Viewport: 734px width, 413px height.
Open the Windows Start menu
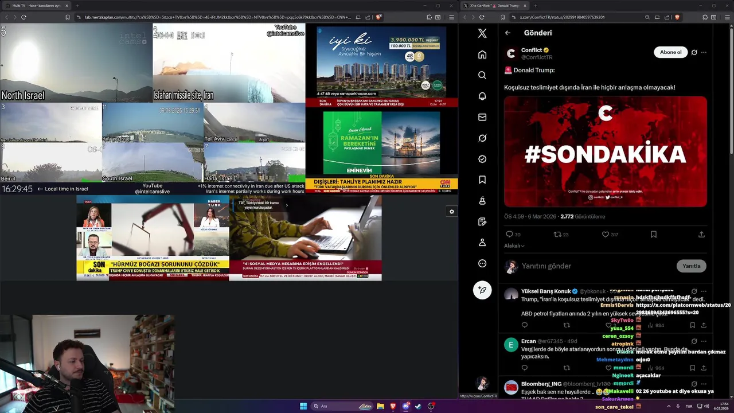click(303, 406)
